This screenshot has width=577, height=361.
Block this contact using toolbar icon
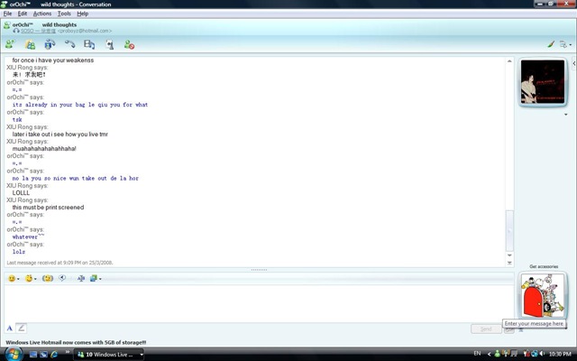click(129, 44)
